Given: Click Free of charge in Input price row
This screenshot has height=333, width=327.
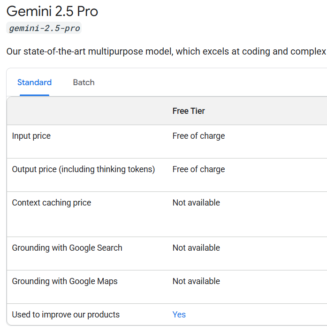Looking at the screenshot, I should pos(198,136).
